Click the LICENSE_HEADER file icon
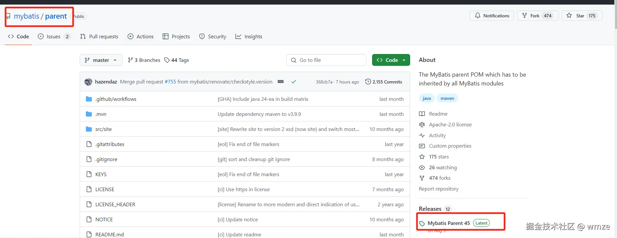Image resolution: width=617 pixels, height=238 pixels. pyautogui.click(x=89, y=204)
